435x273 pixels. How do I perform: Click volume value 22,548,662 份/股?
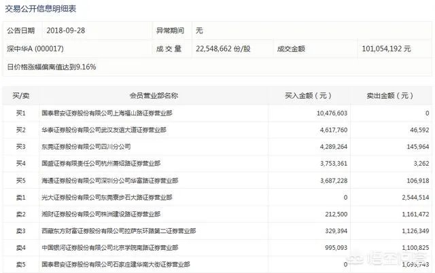pos(223,49)
